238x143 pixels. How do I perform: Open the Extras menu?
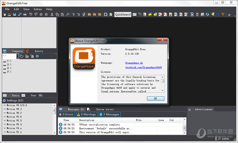38,9
